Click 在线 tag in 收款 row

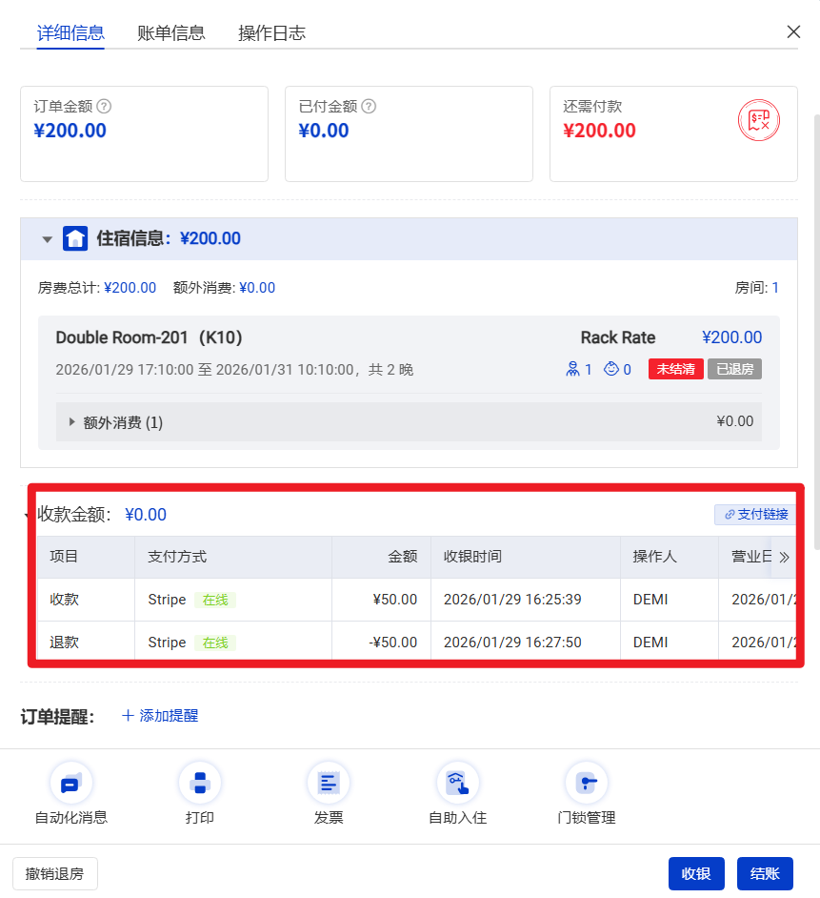tap(215, 600)
